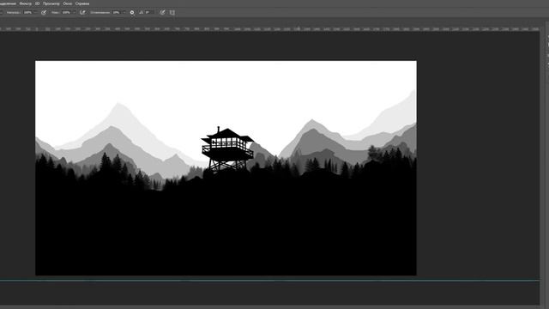Expand the brush flow slider dropdown
This screenshot has height=309, width=549.
tap(74, 12)
